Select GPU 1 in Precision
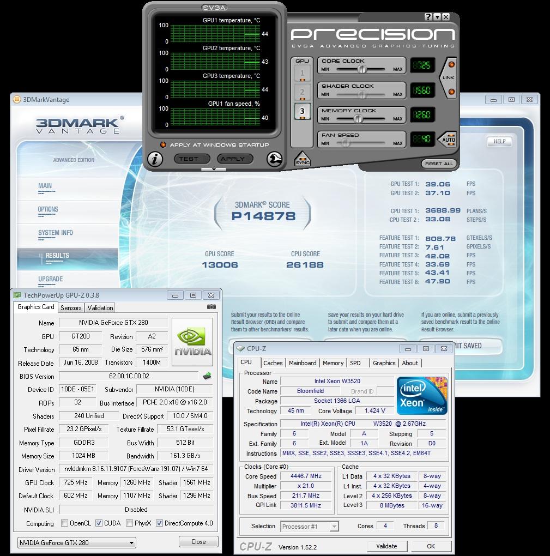The image size is (550, 556). (302, 74)
